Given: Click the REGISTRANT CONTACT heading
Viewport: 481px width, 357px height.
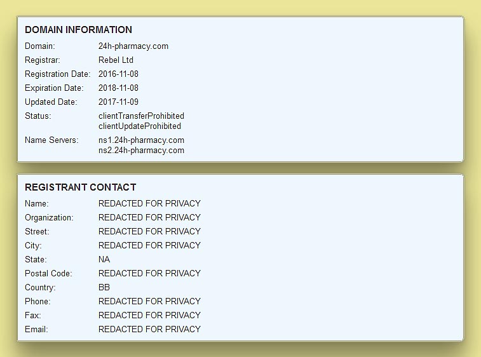Looking at the screenshot, I should (x=80, y=187).
